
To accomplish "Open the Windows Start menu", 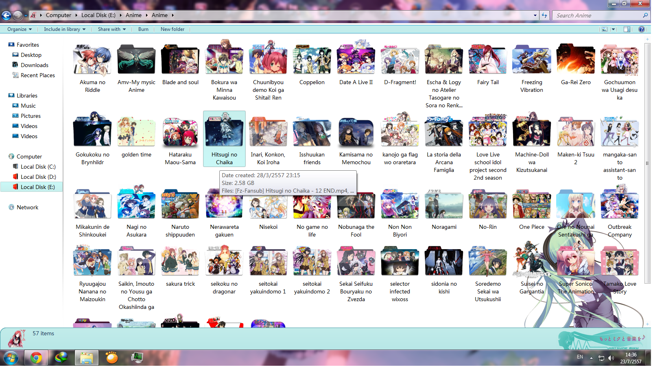I will pyautogui.click(x=11, y=358).
